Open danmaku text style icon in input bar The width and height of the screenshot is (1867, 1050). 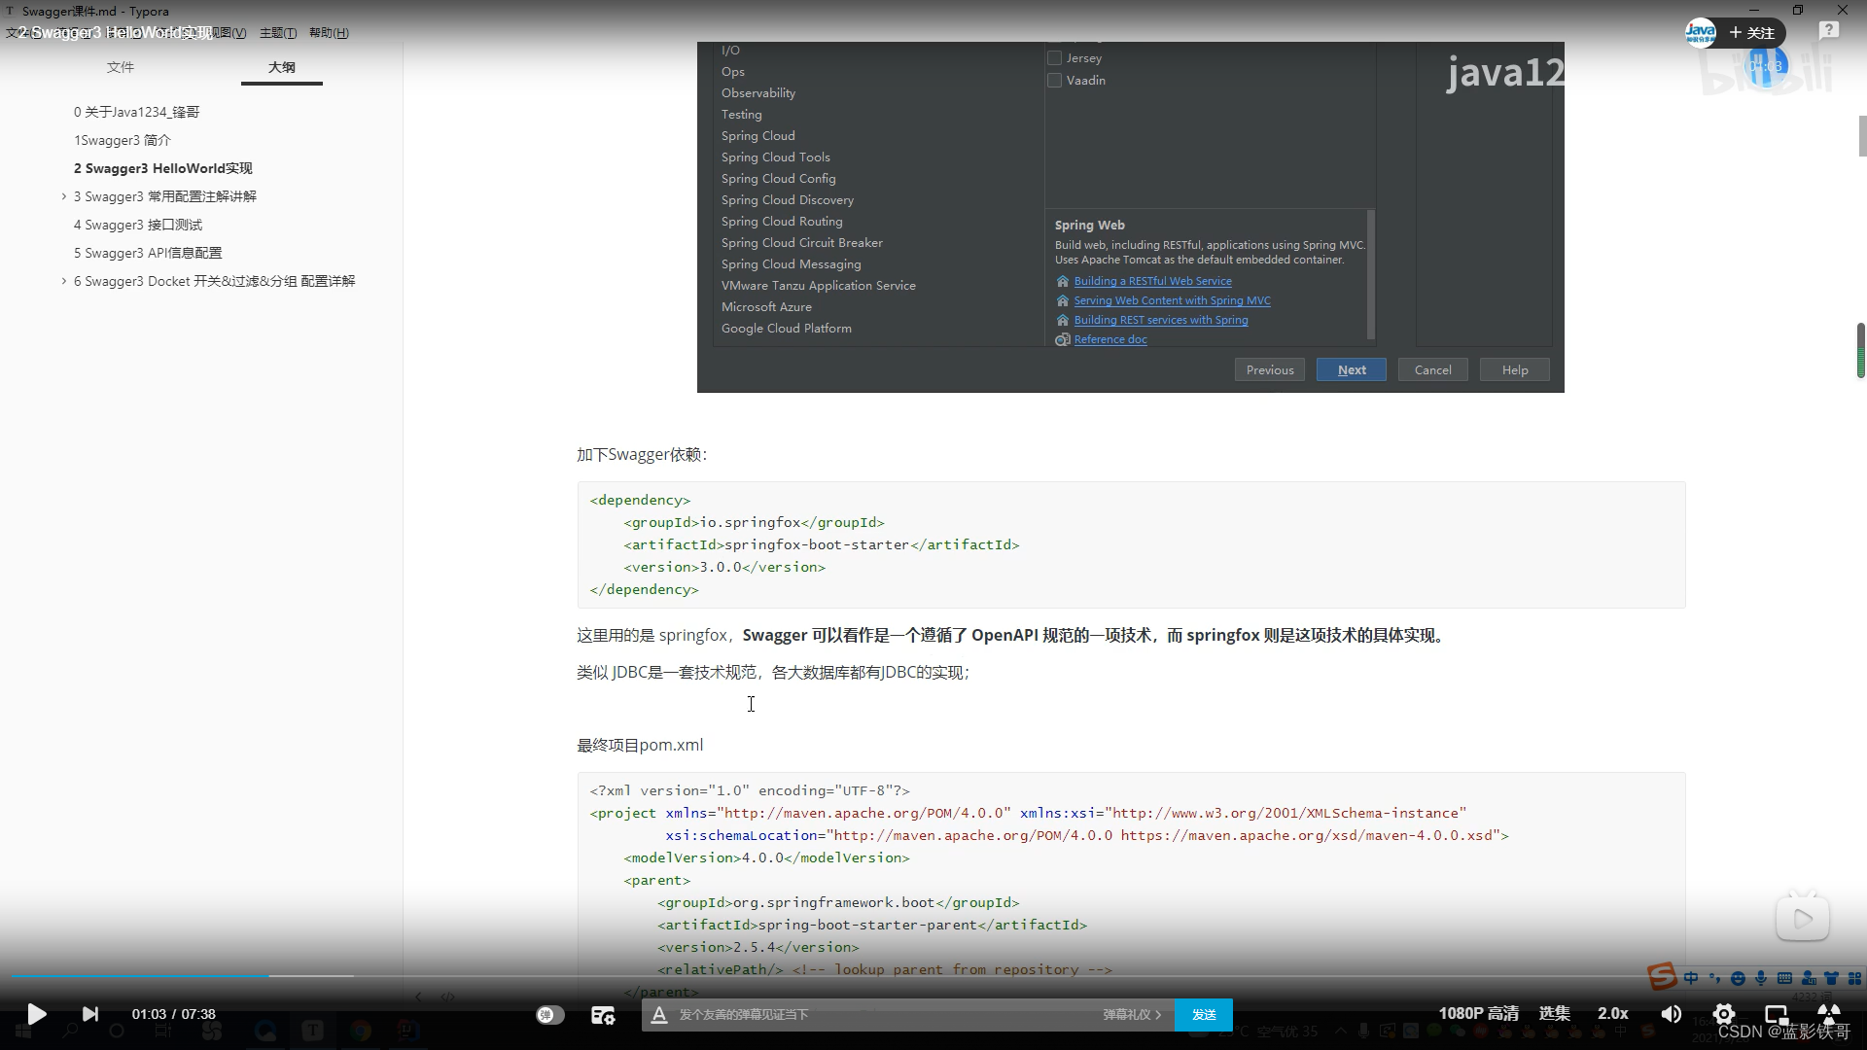[x=659, y=1015]
